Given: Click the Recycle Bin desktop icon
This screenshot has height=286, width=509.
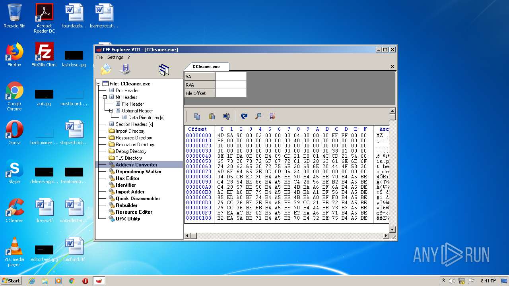Looking at the screenshot, I should point(14,16).
